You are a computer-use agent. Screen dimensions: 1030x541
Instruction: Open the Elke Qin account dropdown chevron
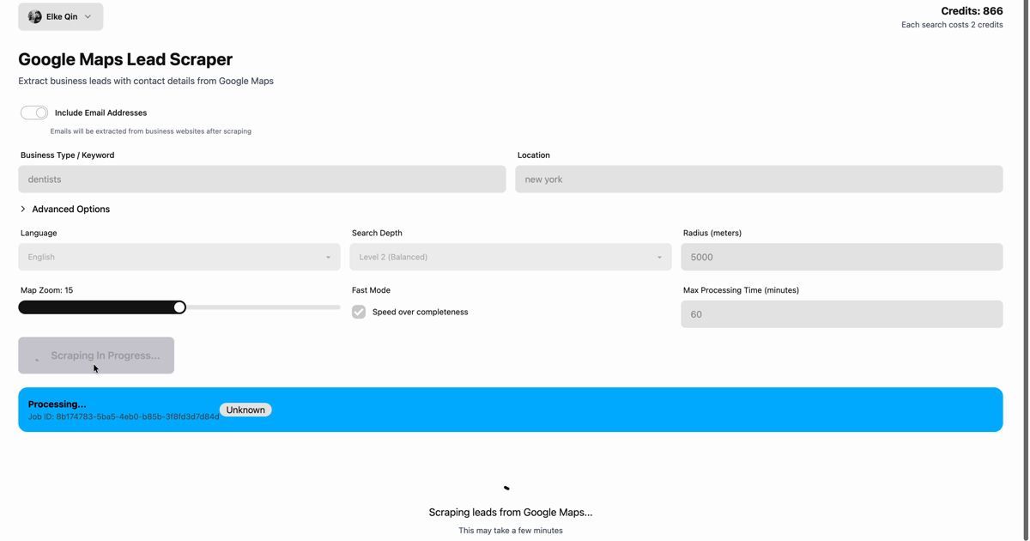point(88,16)
